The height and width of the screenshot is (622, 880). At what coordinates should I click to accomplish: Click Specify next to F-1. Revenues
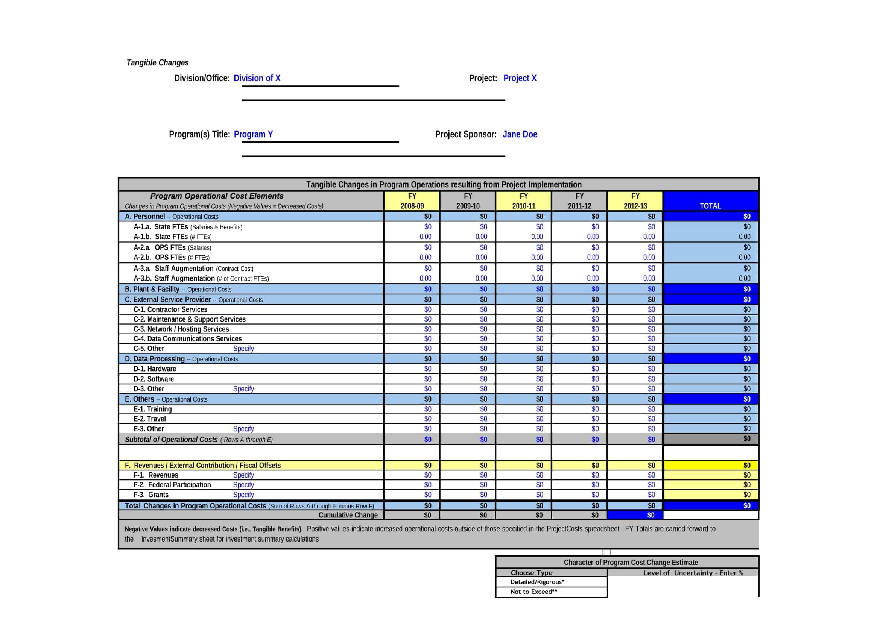point(243,475)
